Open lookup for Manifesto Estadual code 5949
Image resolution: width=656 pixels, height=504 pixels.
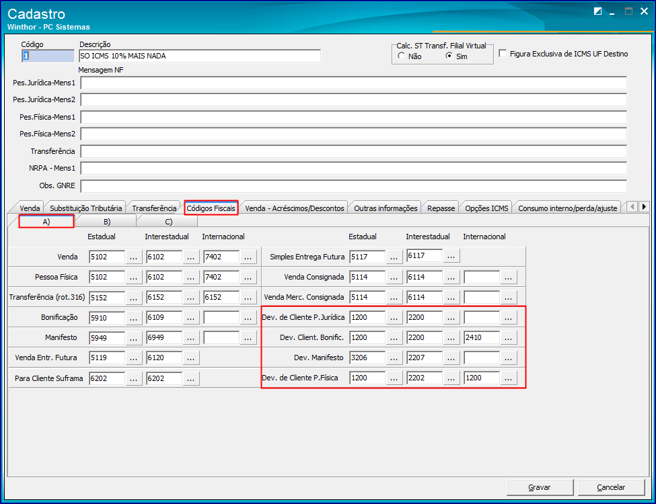coord(133,337)
